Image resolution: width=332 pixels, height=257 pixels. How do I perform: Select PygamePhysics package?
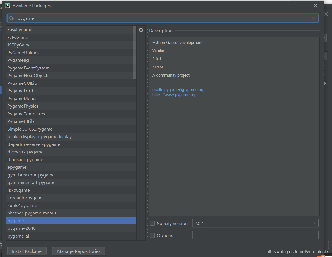(71, 106)
